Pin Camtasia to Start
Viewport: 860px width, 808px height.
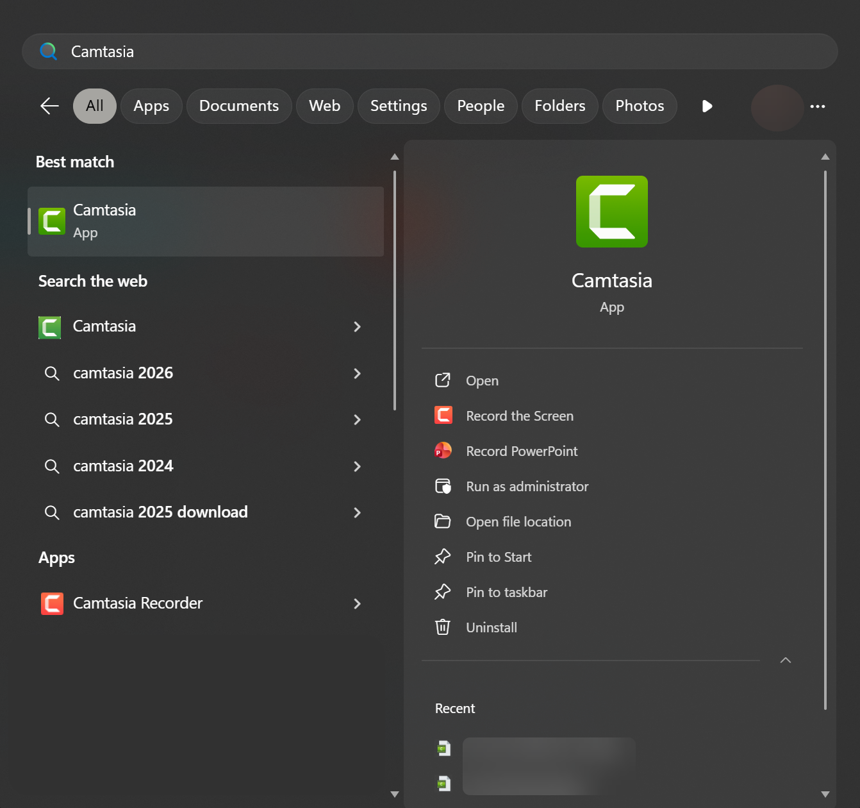point(499,557)
